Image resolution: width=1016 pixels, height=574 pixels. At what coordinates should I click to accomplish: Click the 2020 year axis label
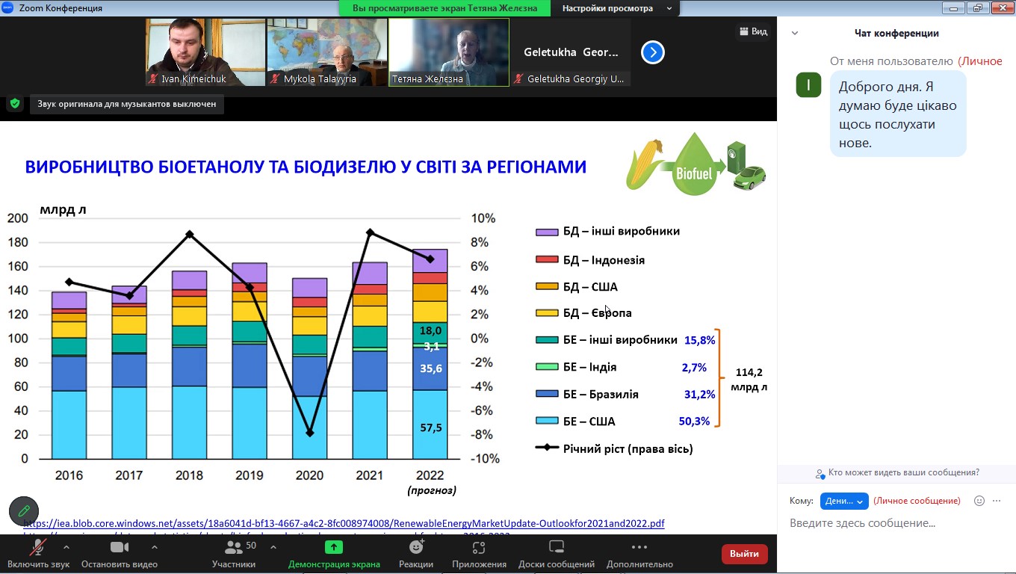[x=310, y=475]
